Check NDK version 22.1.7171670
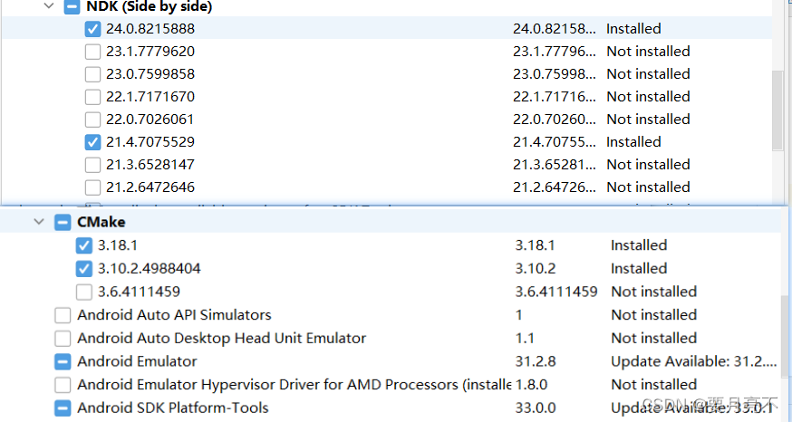 pos(92,97)
